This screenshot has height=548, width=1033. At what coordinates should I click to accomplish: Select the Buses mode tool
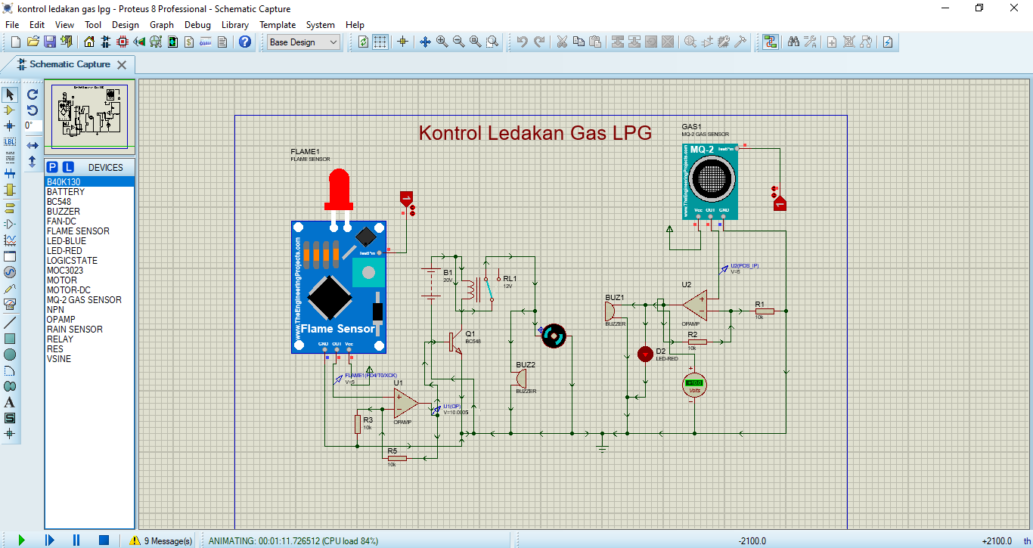click(x=10, y=173)
